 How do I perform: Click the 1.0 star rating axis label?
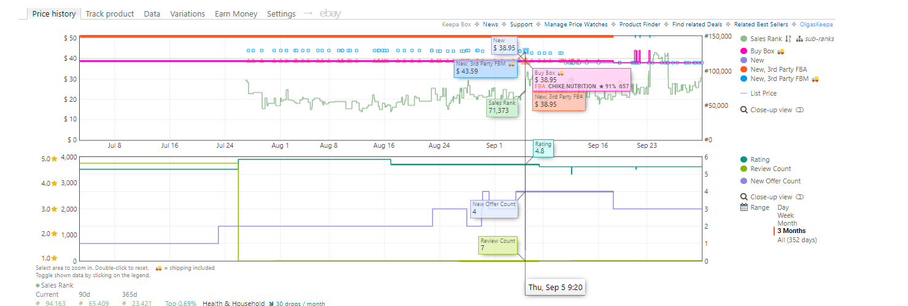pyautogui.click(x=50, y=258)
